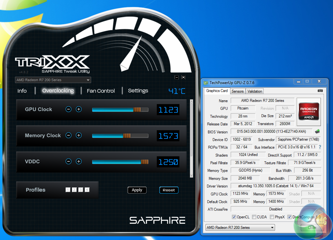This screenshot has height=240, width=333.
Task: Switch to the Overclocking tab
Action: [58, 91]
